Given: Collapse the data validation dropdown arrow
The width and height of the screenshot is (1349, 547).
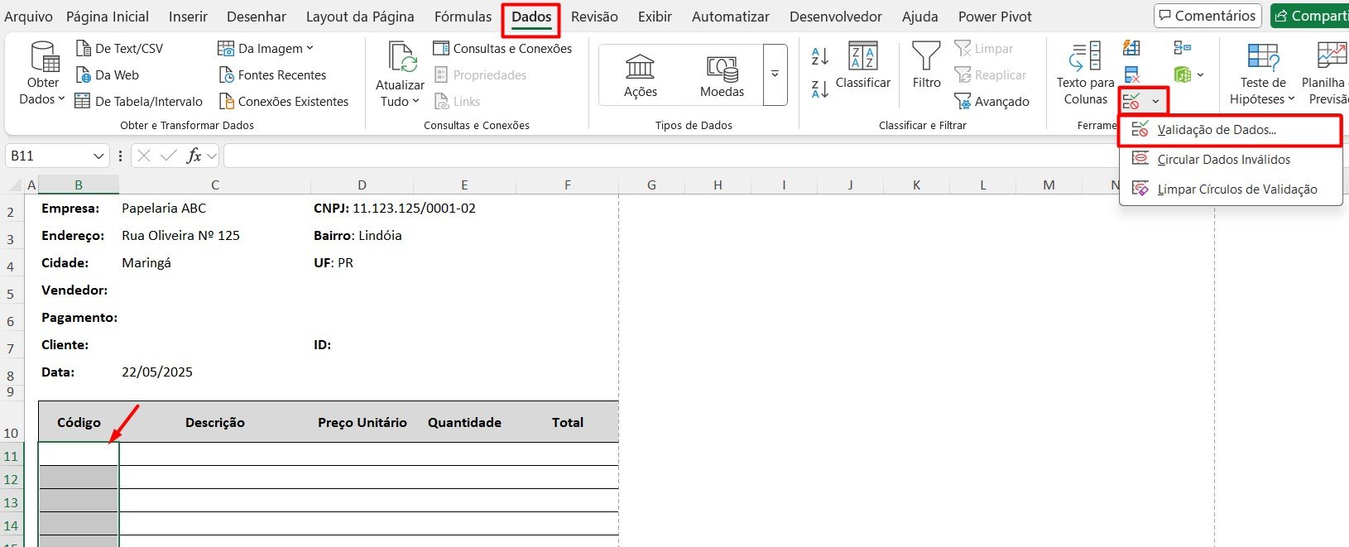Looking at the screenshot, I should pyautogui.click(x=1155, y=102).
